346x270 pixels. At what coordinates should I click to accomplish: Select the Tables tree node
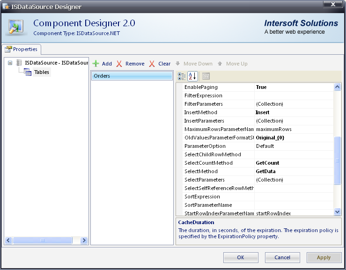42,72
